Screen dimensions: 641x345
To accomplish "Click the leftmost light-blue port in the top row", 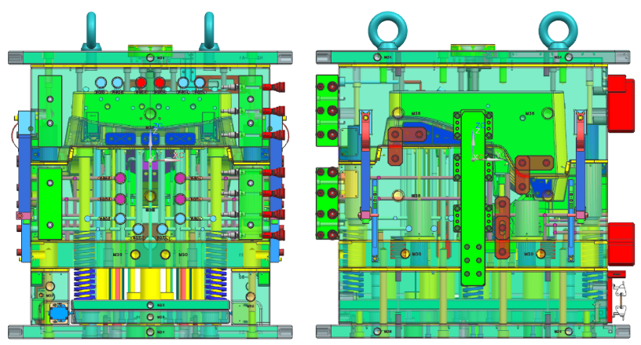I will (101, 83).
